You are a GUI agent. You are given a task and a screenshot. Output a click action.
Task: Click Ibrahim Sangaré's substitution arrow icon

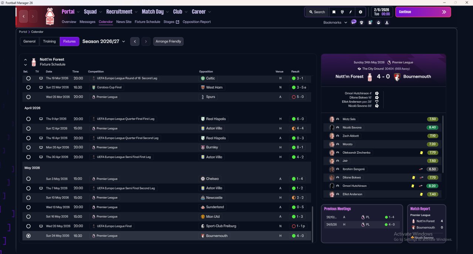(421, 169)
